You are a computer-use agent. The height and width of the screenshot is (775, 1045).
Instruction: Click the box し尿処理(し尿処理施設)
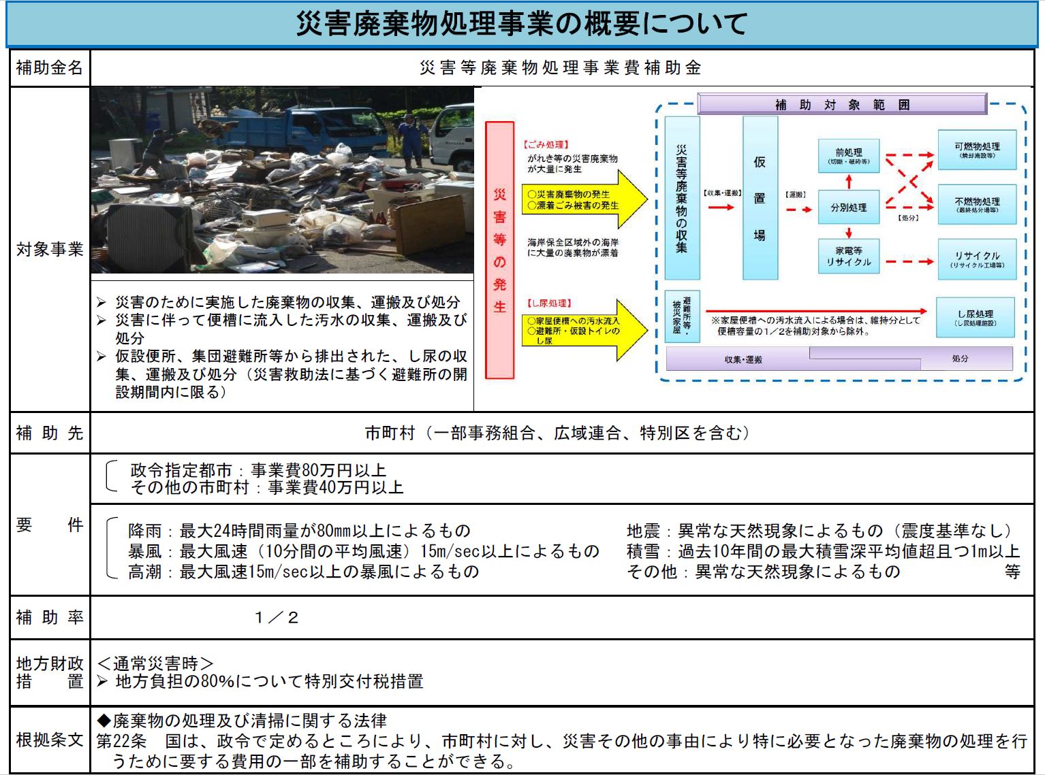coord(975,318)
